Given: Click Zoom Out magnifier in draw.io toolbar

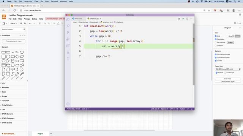Looking at the screenshot, I should click(x=25, y=23).
